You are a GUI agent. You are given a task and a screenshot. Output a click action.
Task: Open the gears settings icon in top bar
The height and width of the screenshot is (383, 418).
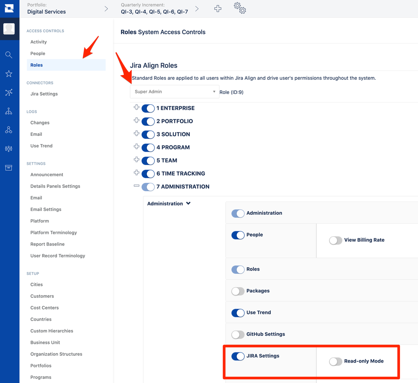pos(240,8)
